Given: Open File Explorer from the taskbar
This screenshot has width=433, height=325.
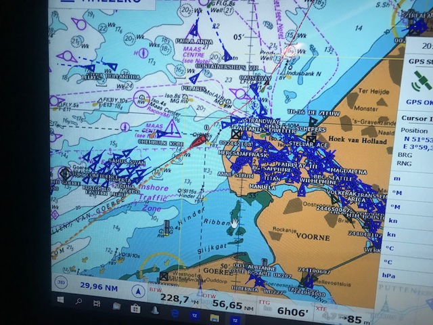Looking at the screenshot, I should tap(214, 318).
